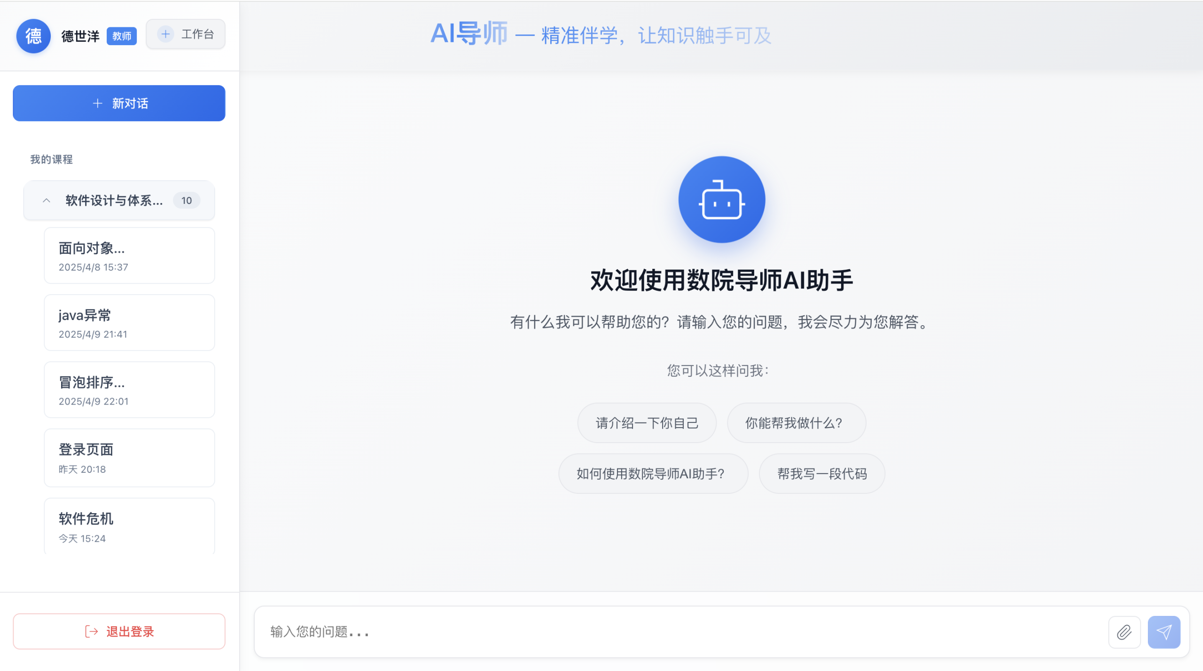The image size is (1203, 671).
Task: Click 帮我写一段代码 prompt chip
Action: click(821, 474)
